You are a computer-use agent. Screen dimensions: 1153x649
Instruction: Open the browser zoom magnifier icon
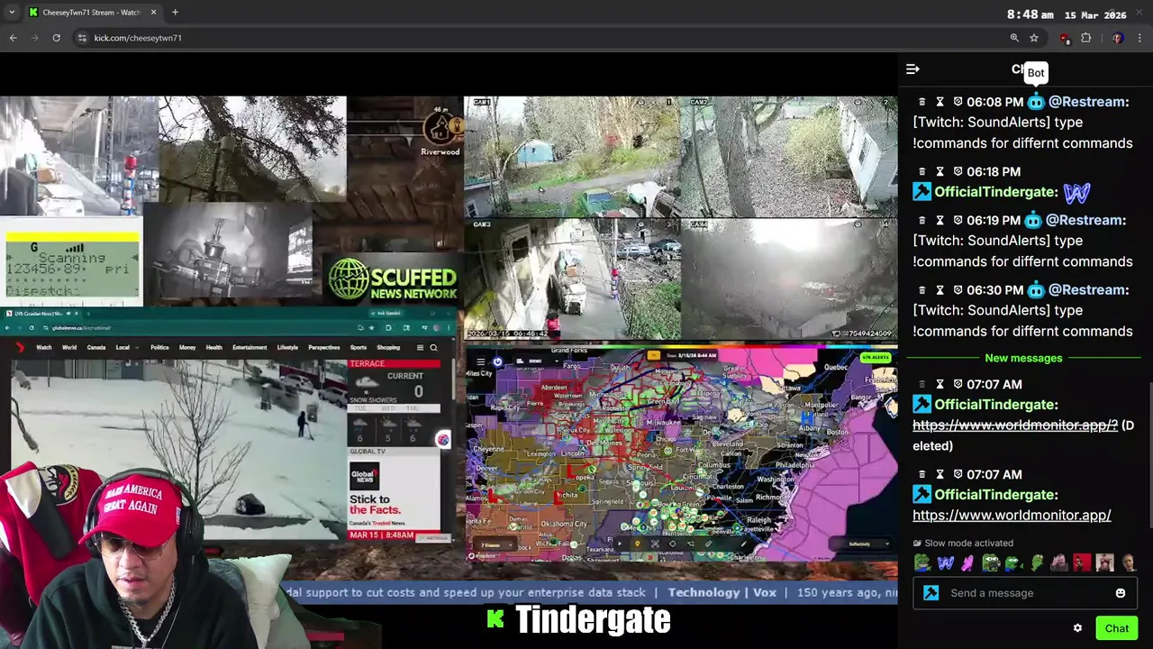pos(1014,38)
